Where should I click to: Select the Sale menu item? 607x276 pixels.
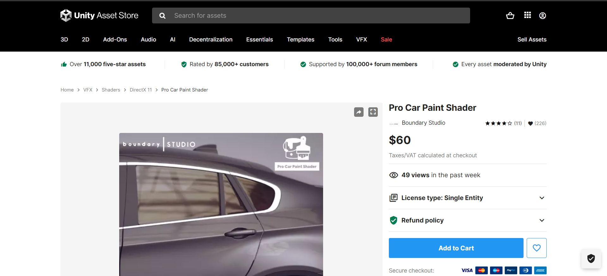(386, 40)
